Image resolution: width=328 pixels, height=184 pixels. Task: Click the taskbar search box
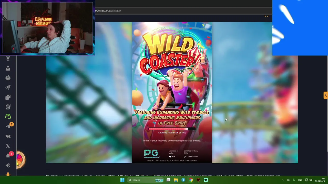click(145, 180)
